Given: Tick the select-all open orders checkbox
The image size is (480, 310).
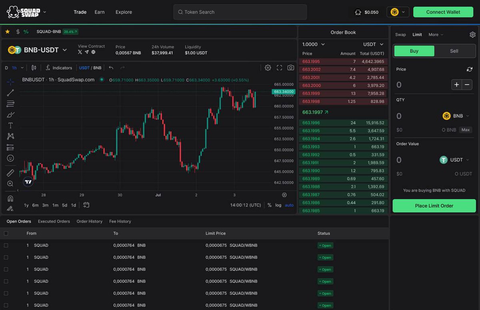Looking at the screenshot, I should (6, 233).
